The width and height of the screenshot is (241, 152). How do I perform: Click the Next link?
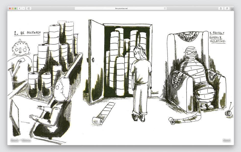click(x=226, y=140)
